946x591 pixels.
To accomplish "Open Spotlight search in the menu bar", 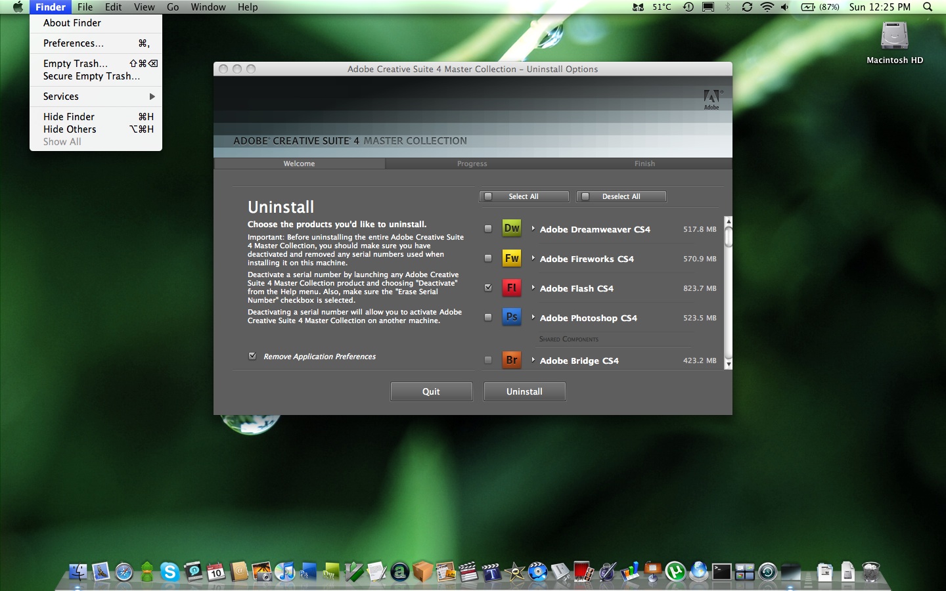I will pyautogui.click(x=928, y=7).
